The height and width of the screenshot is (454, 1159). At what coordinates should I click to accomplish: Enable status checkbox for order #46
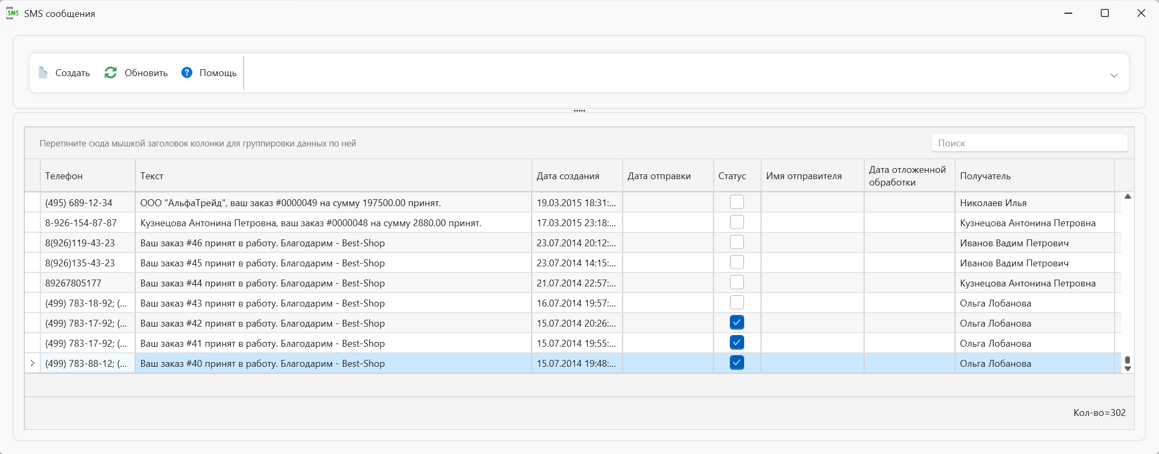(737, 242)
